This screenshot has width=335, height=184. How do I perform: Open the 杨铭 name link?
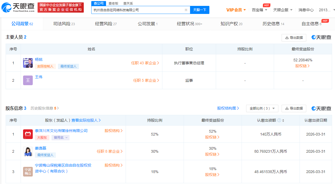point(39,59)
